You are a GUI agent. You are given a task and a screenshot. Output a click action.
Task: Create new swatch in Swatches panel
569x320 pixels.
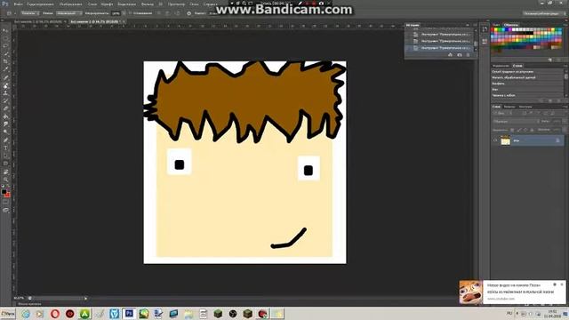(550, 60)
